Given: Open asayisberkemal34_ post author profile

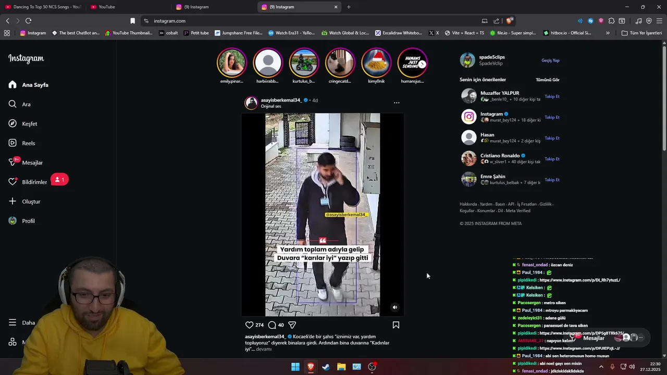Looking at the screenshot, I should (x=281, y=100).
